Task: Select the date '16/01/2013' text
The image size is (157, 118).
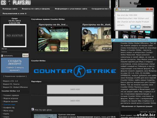Action: [14, 21]
